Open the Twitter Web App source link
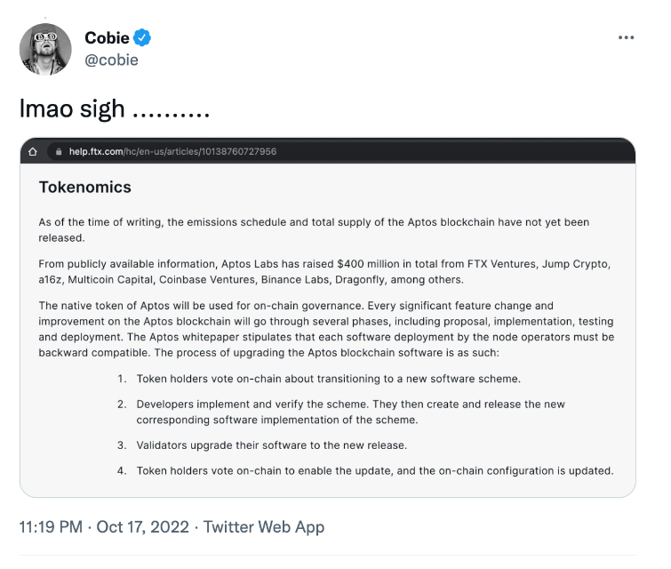The width and height of the screenshot is (671, 569). pyautogui.click(x=264, y=527)
